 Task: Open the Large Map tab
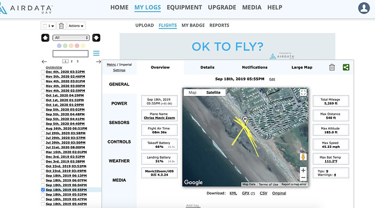pos(302,67)
